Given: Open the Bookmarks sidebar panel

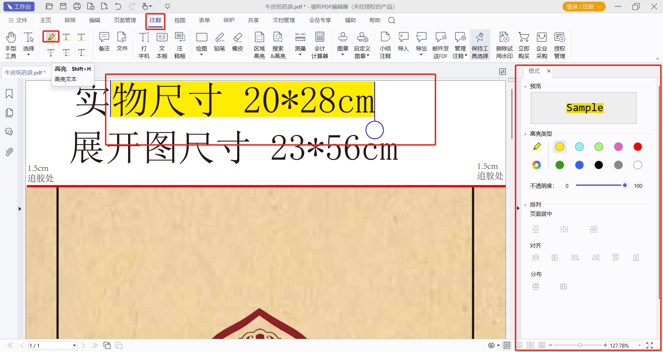Looking at the screenshot, I should (x=9, y=94).
